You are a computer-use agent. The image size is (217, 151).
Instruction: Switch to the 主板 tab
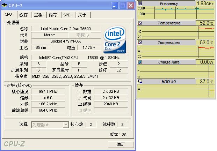point(39,15)
